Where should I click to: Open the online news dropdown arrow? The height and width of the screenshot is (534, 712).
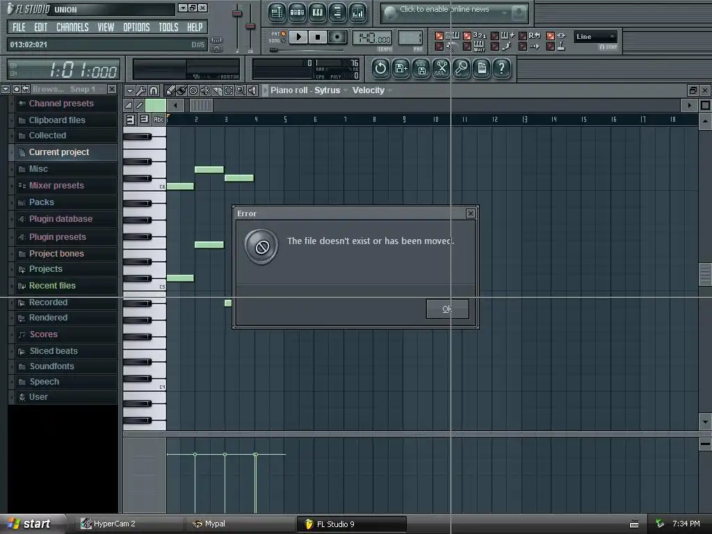pos(504,13)
